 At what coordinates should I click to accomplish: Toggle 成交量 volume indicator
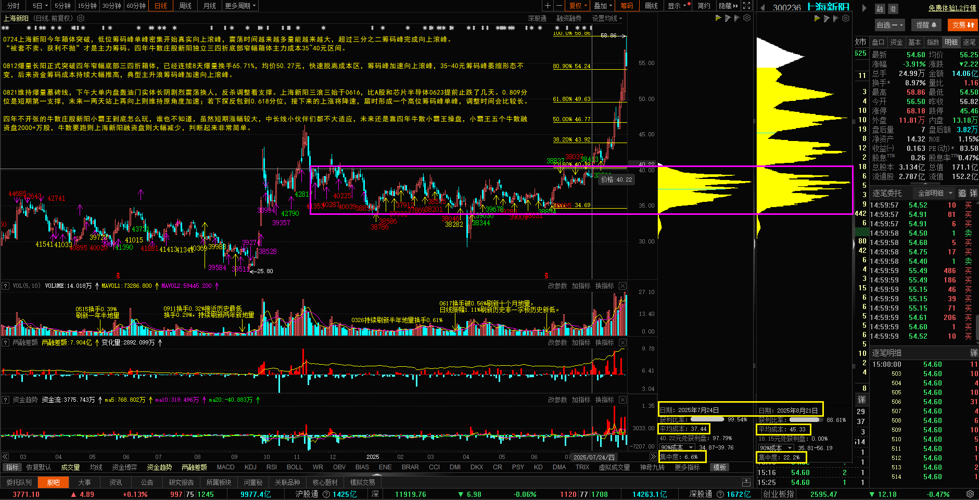point(70,467)
